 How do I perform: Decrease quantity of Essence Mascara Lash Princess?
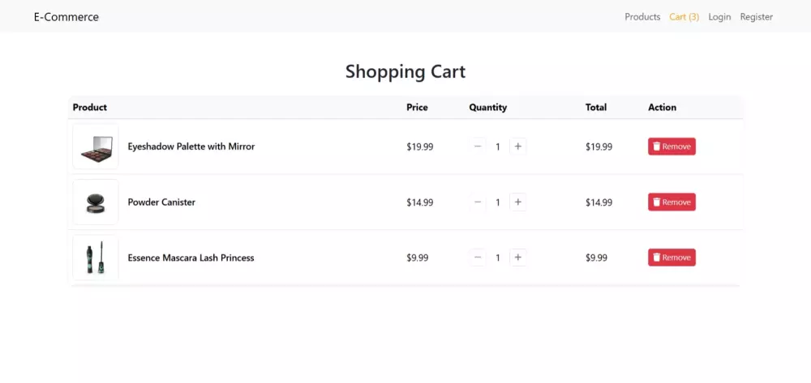[478, 257]
